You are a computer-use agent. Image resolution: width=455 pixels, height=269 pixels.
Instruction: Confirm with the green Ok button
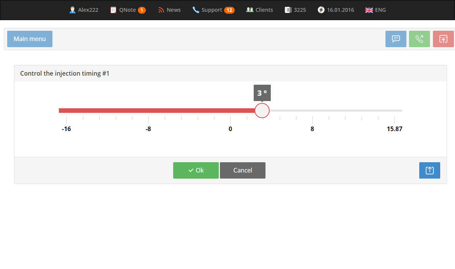click(x=196, y=170)
